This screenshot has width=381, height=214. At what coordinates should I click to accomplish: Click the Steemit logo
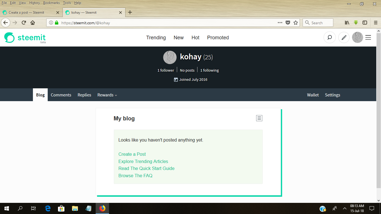coord(25,37)
